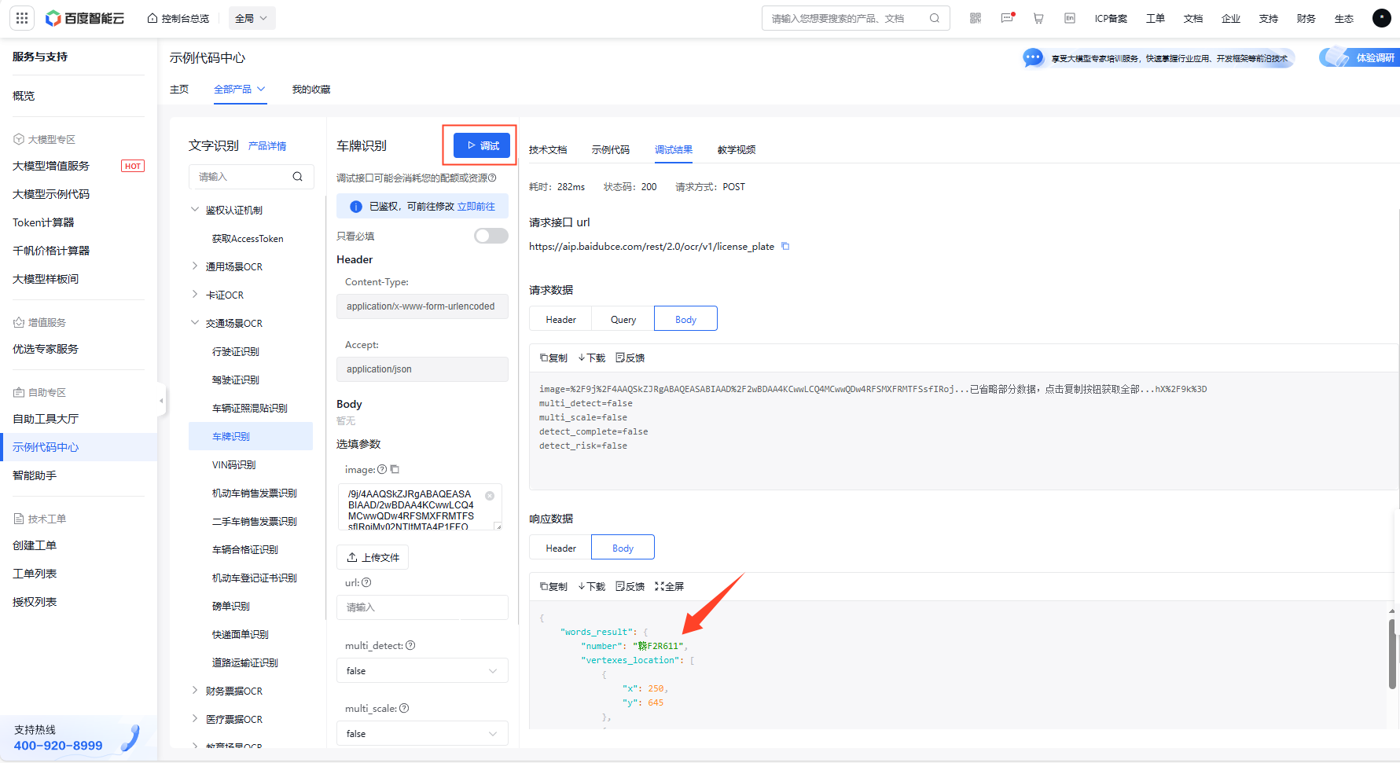
Task: Open Token计算器 in the sidebar
Action: (43, 222)
